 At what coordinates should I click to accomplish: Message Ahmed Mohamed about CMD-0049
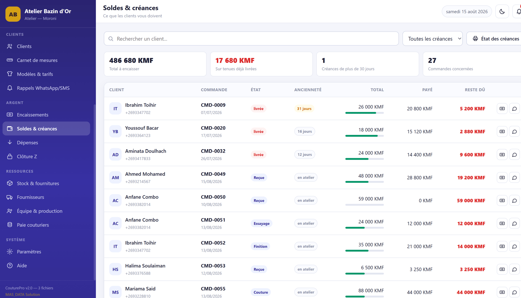tap(514, 178)
